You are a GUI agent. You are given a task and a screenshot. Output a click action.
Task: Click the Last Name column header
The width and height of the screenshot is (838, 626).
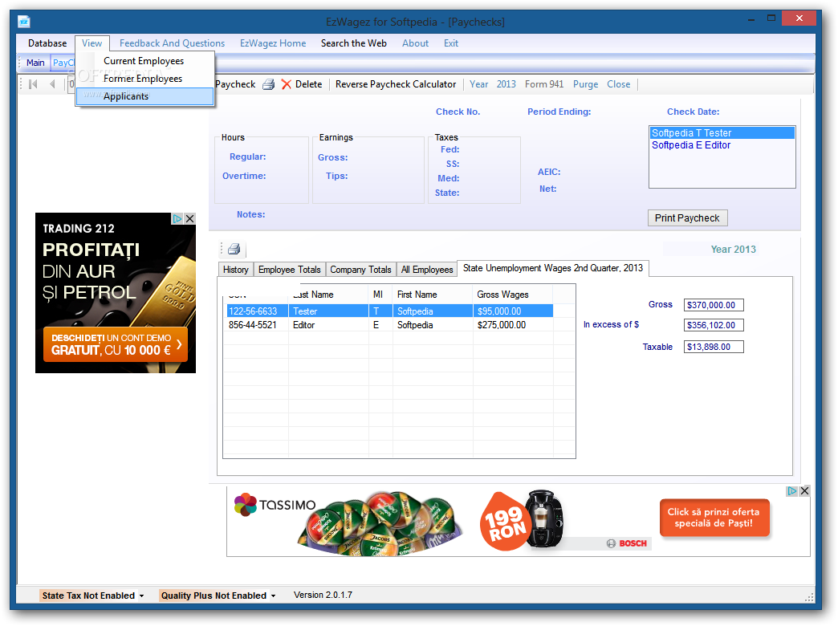[328, 295]
